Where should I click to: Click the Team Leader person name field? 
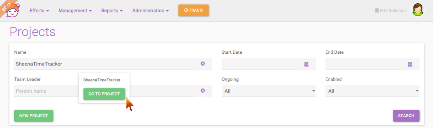pos(46,91)
